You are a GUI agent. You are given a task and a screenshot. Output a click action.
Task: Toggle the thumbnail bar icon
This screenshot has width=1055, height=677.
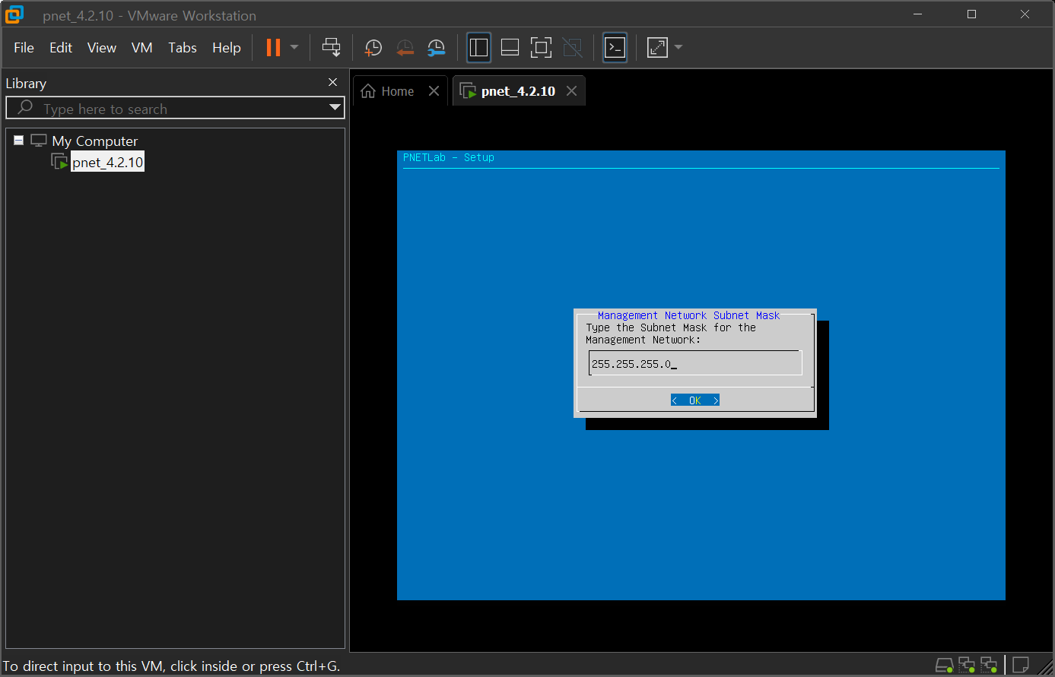(510, 47)
